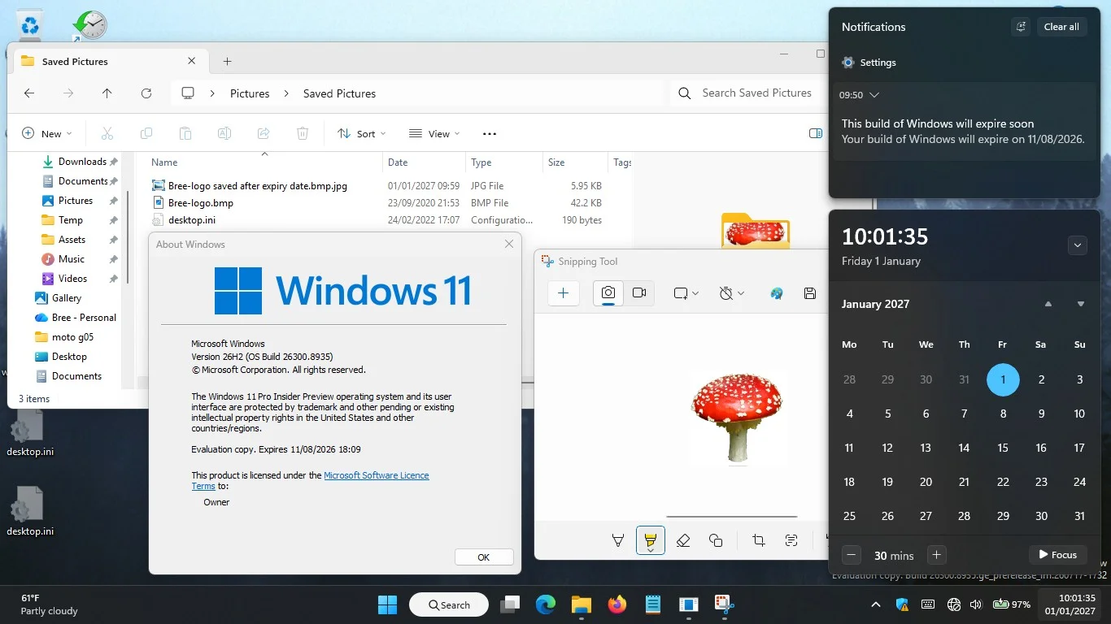The width and height of the screenshot is (1111, 624).
Task: Click the This PC monitor icon in address bar
Action: click(188, 93)
